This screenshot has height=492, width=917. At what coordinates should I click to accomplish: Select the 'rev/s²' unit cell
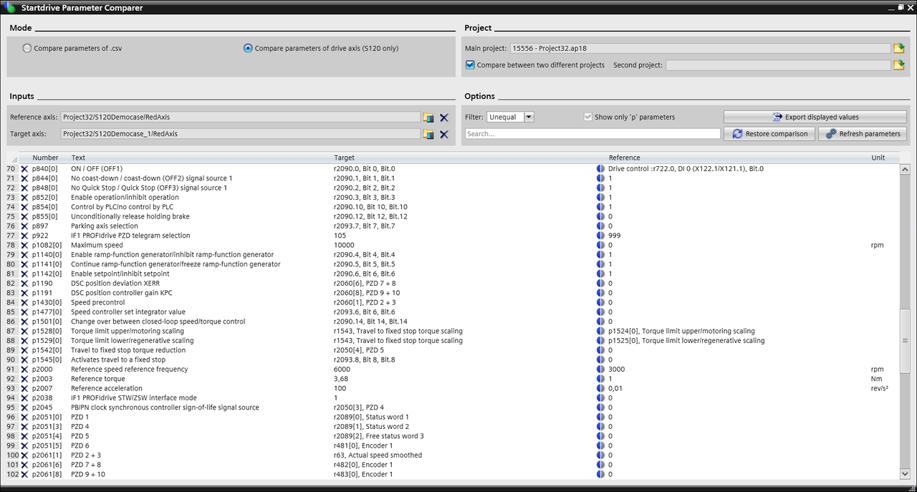(880, 388)
